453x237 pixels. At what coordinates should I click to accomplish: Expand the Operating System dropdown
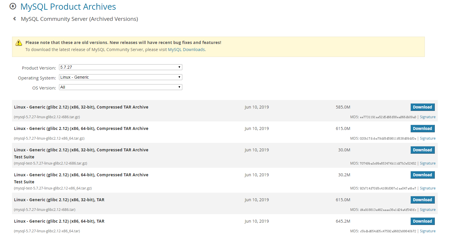[x=120, y=77]
